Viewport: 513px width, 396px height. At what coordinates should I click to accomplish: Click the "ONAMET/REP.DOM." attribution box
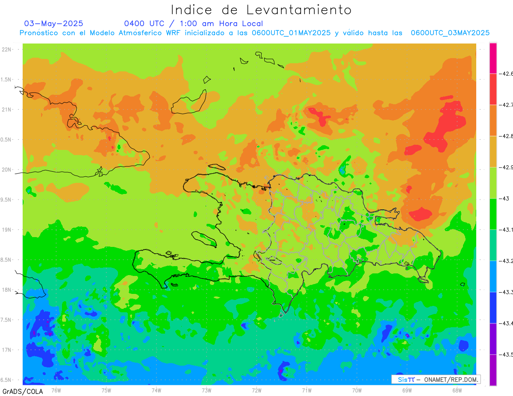pos(436,379)
